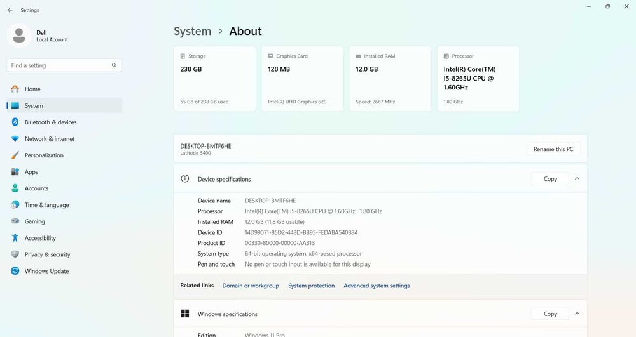Click the 12,0 GB (11,8 GB usable) value
636x337 pixels.
[275, 221]
